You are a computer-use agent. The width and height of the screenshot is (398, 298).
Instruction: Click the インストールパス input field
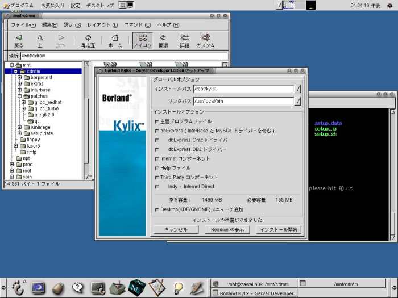click(x=244, y=89)
